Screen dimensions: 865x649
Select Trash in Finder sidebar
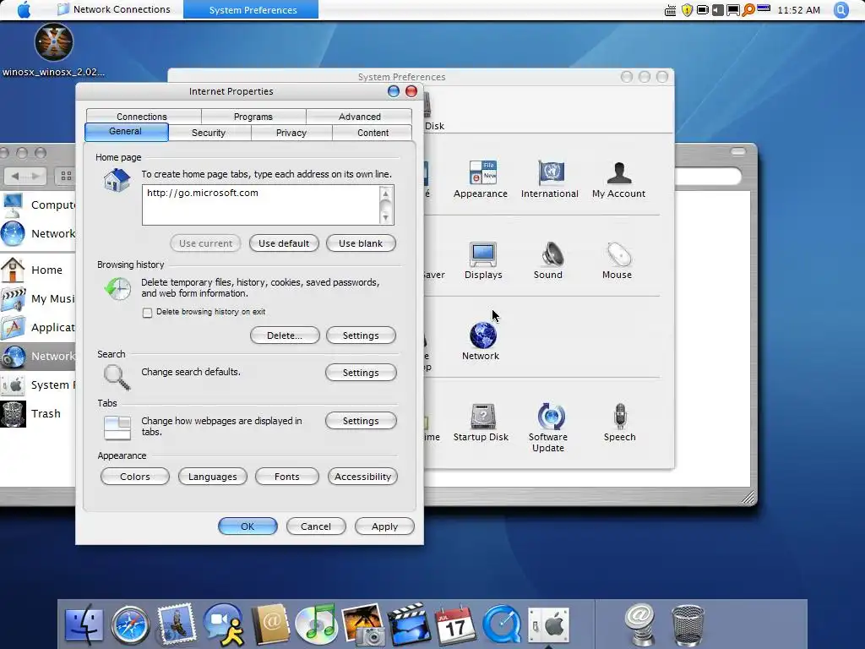(37, 414)
